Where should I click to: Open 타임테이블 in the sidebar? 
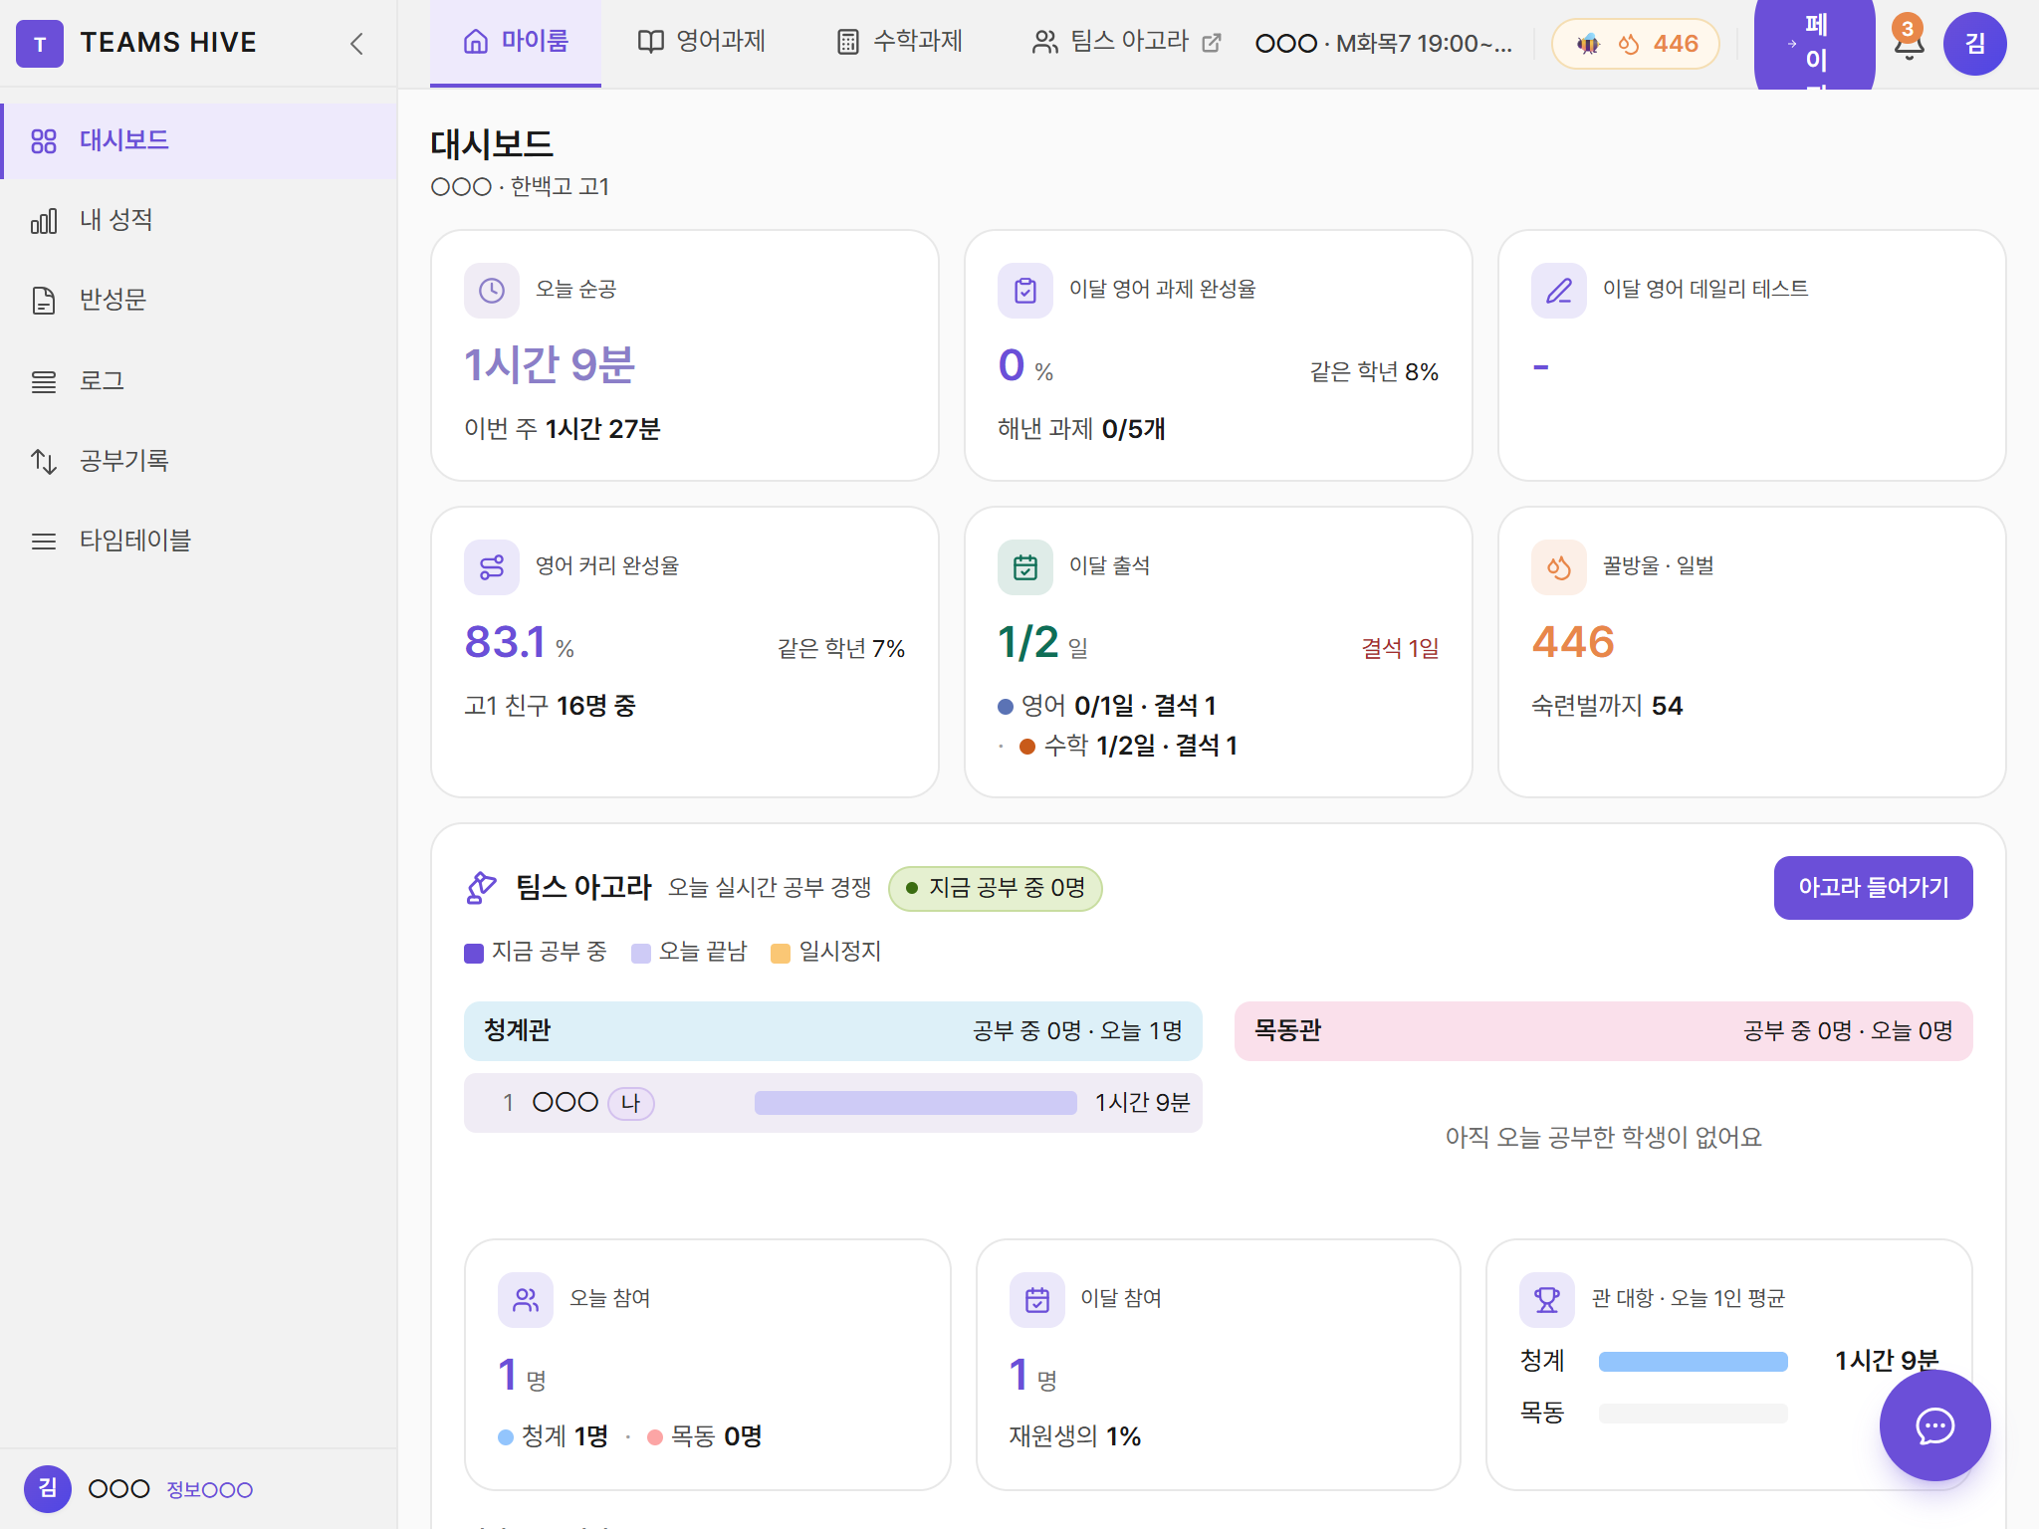tap(199, 541)
